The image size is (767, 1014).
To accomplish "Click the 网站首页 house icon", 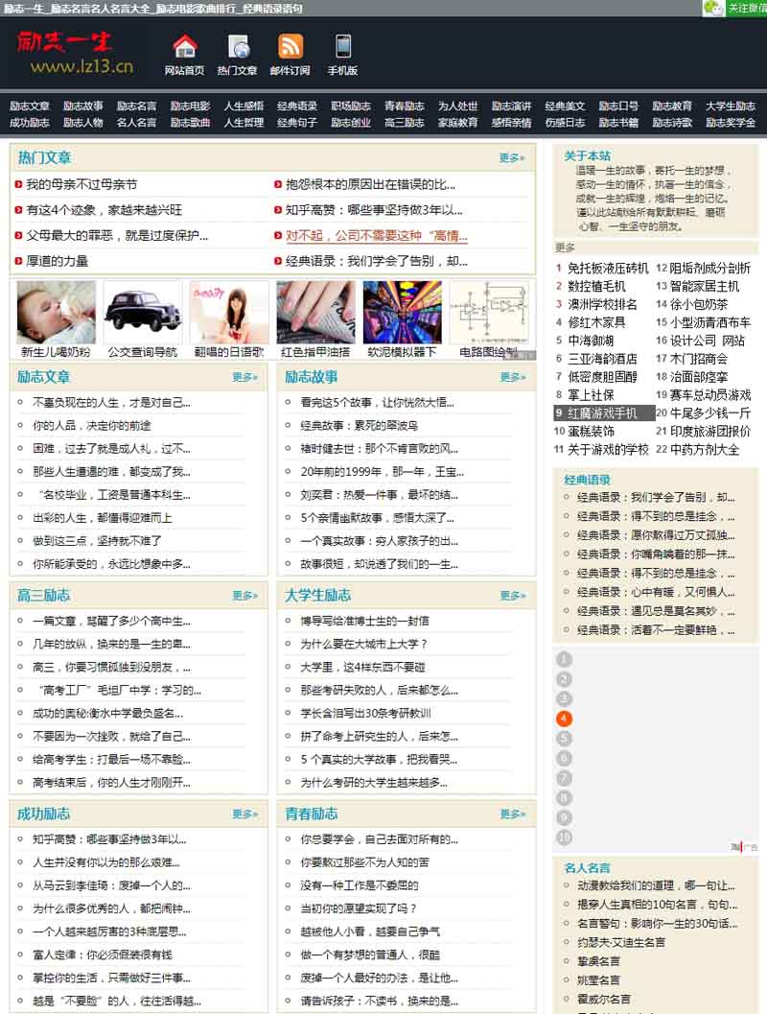I will click(184, 46).
